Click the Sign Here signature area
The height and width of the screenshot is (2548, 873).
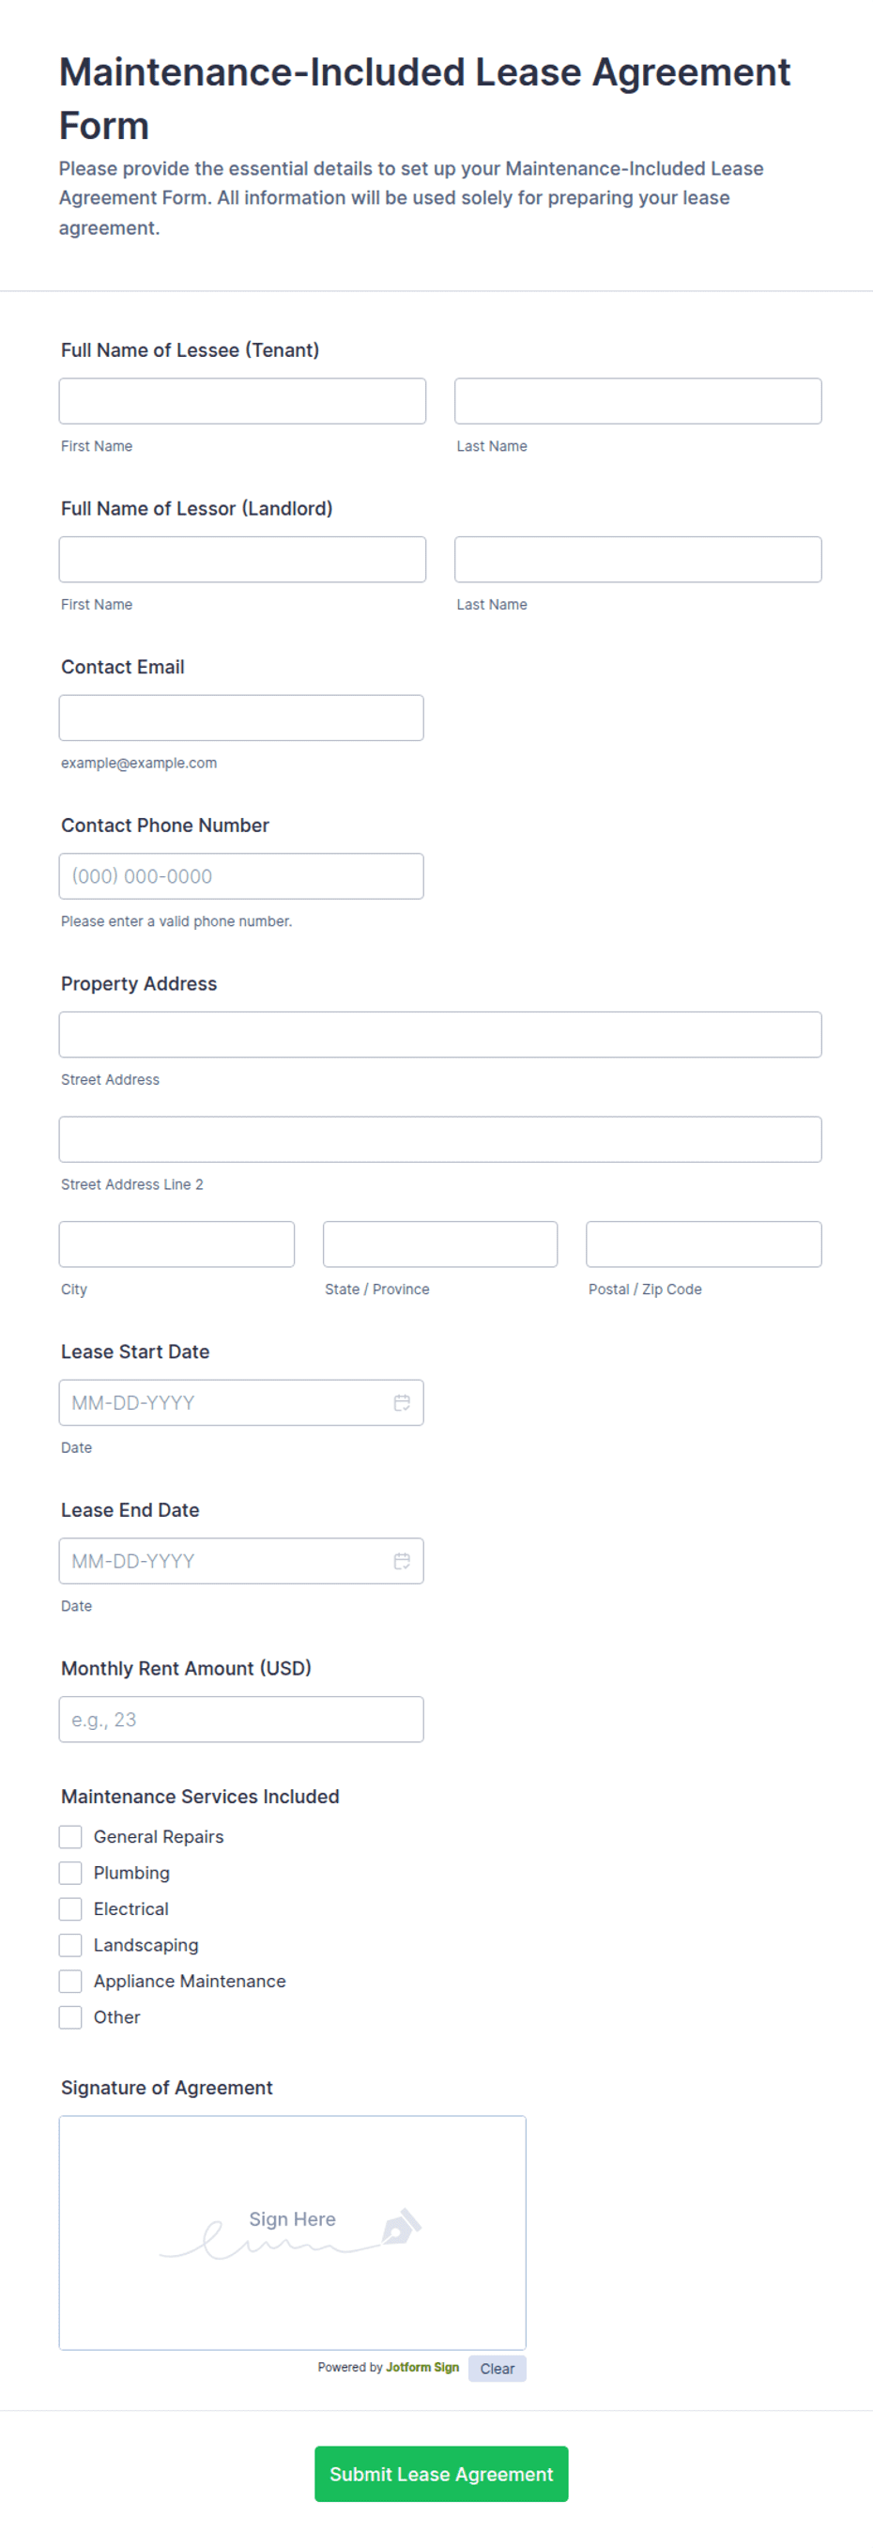tap(293, 2231)
